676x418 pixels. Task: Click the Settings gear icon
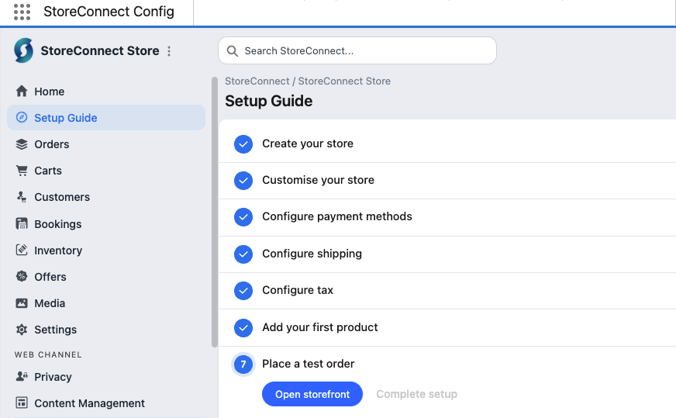click(x=22, y=329)
